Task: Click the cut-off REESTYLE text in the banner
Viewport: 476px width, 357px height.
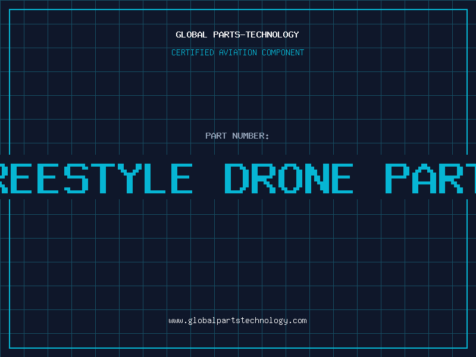Action: click(x=95, y=178)
